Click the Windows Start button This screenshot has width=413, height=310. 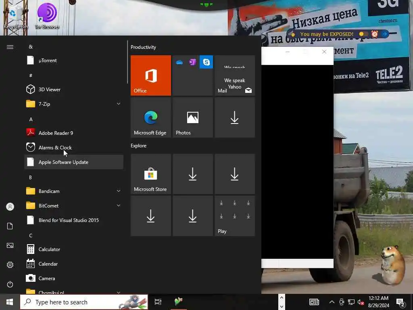(x=10, y=302)
